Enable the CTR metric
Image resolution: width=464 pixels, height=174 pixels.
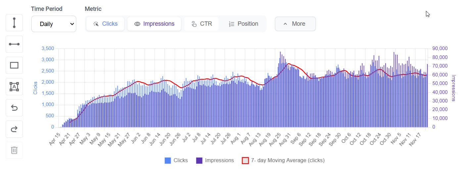[x=201, y=24]
